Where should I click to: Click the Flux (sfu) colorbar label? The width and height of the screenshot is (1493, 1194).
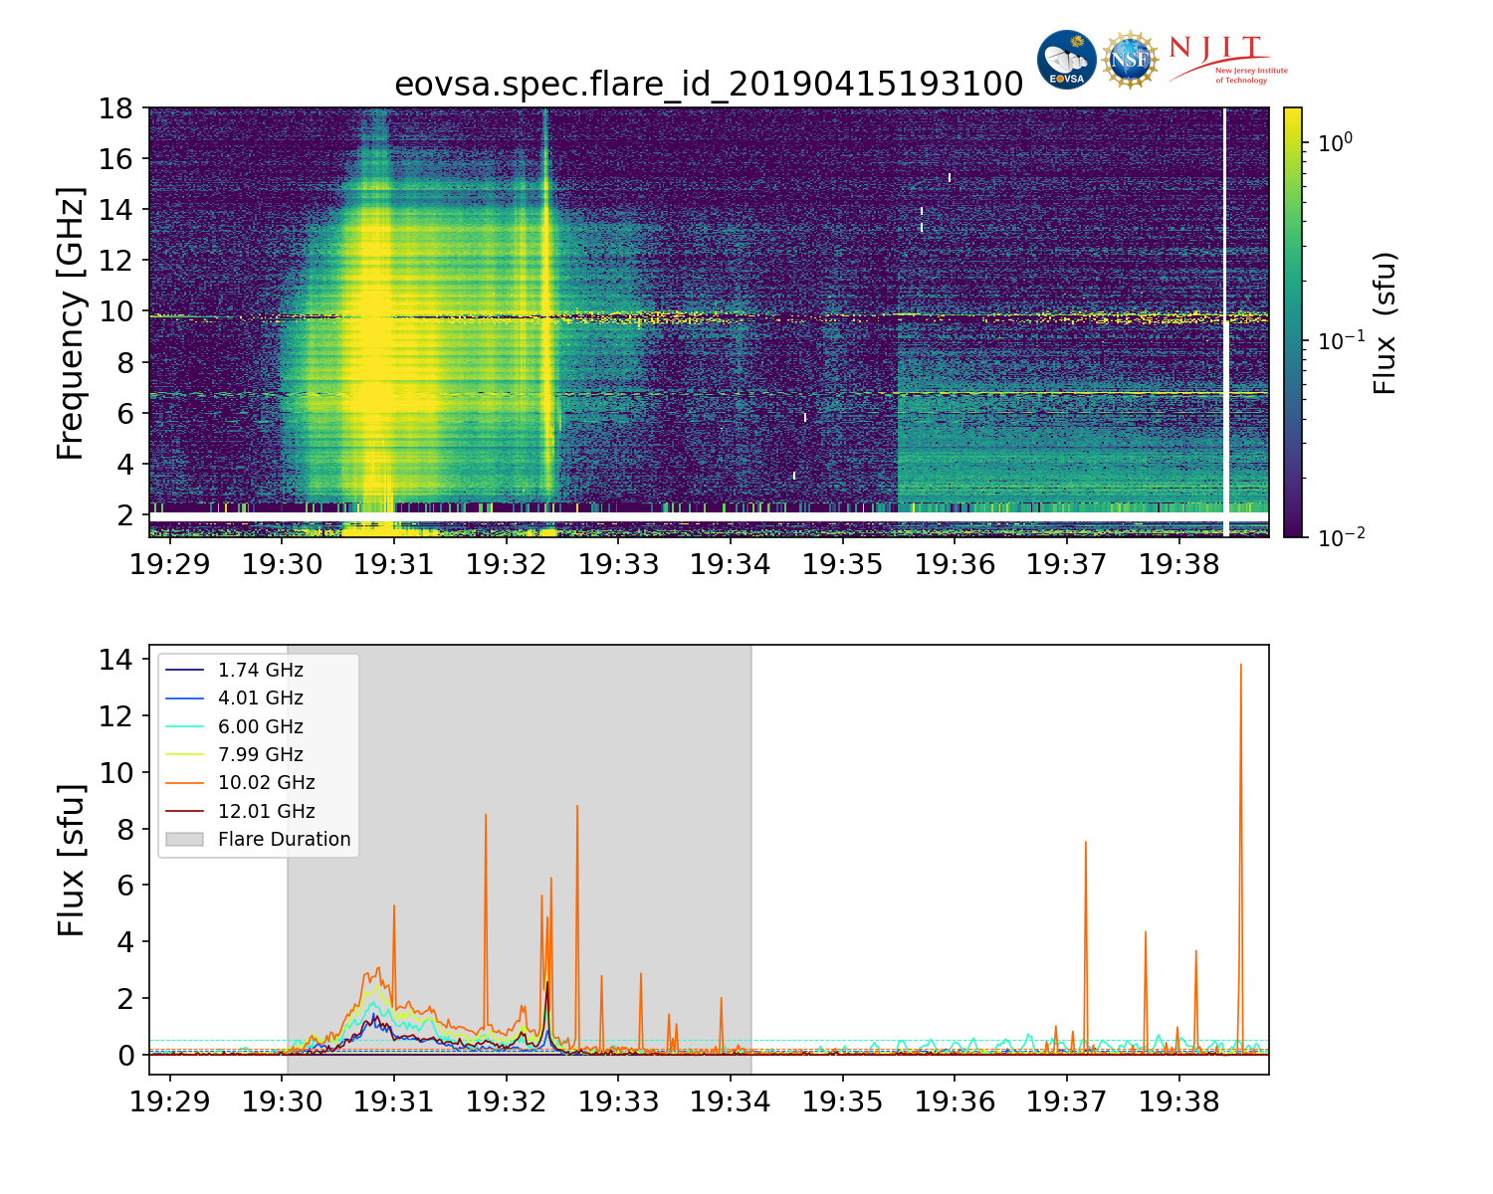(1386, 322)
